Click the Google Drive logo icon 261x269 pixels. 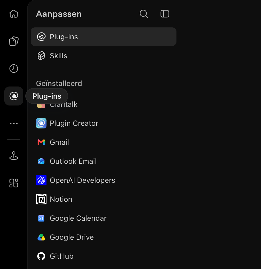click(x=41, y=237)
